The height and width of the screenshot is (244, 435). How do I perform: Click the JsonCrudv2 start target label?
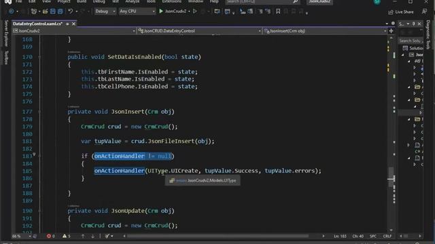tap(175, 12)
